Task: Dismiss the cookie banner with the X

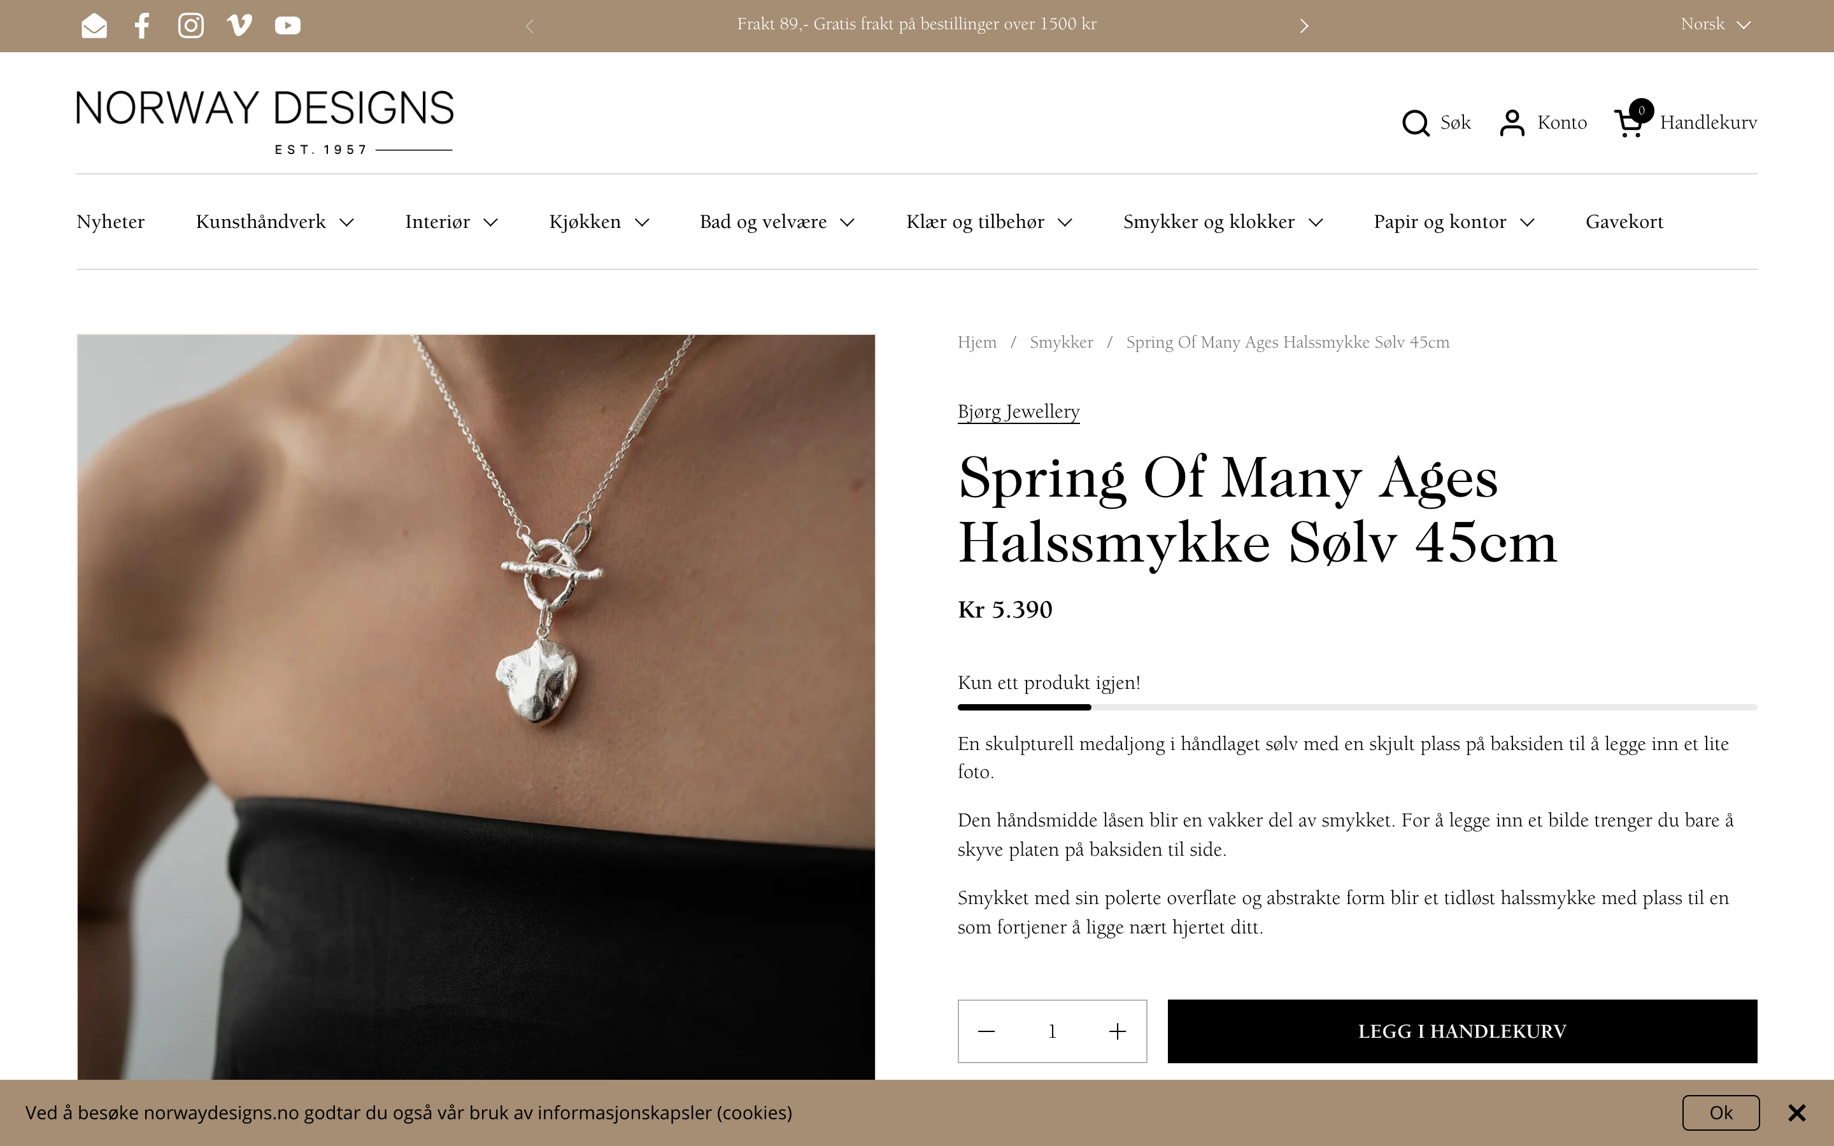Action: tap(1797, 1113)
